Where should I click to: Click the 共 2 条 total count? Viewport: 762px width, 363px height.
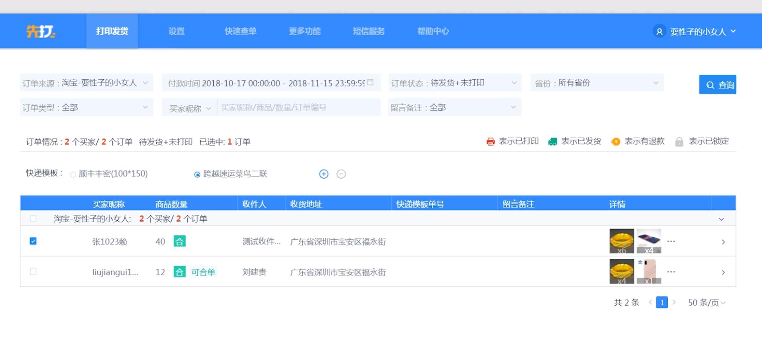(626, 303)
